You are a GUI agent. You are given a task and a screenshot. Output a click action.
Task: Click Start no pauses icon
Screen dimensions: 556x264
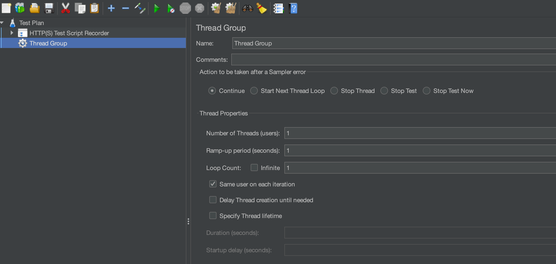tap(171, 8)
